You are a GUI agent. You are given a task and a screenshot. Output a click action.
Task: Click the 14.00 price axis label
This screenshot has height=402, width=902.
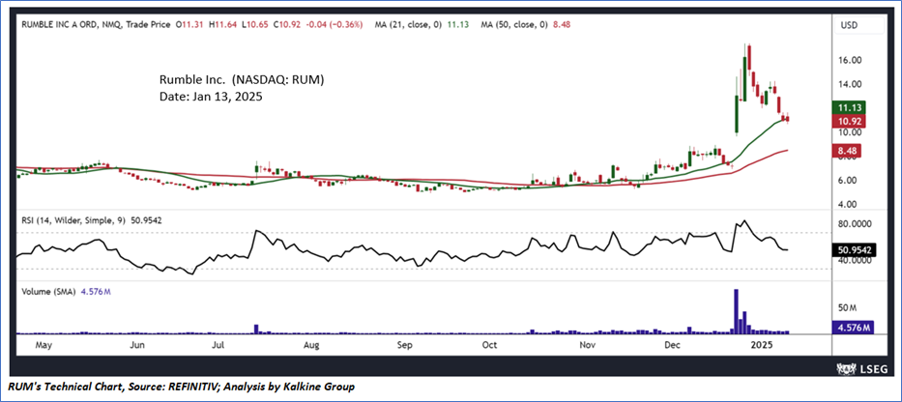(x=852, y=84)
